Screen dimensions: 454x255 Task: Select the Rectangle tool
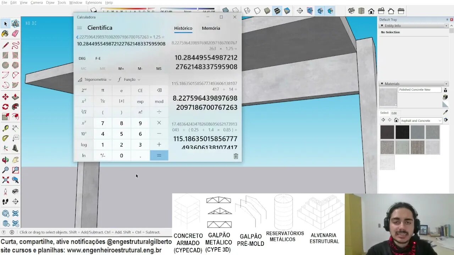(5, 55)
